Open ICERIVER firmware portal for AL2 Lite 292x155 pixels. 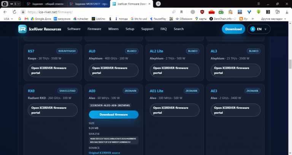click(x=175, y=70)
